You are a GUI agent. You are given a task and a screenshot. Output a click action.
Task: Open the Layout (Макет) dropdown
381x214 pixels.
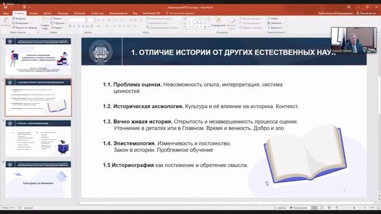click(x=57, y=18)
